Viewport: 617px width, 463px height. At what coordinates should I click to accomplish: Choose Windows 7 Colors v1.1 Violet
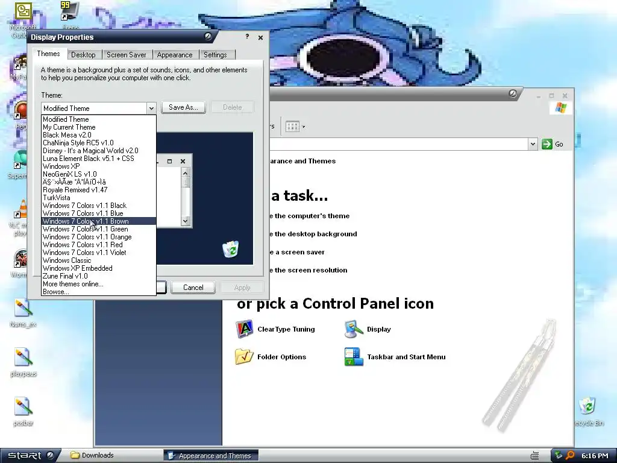[99, 253]
